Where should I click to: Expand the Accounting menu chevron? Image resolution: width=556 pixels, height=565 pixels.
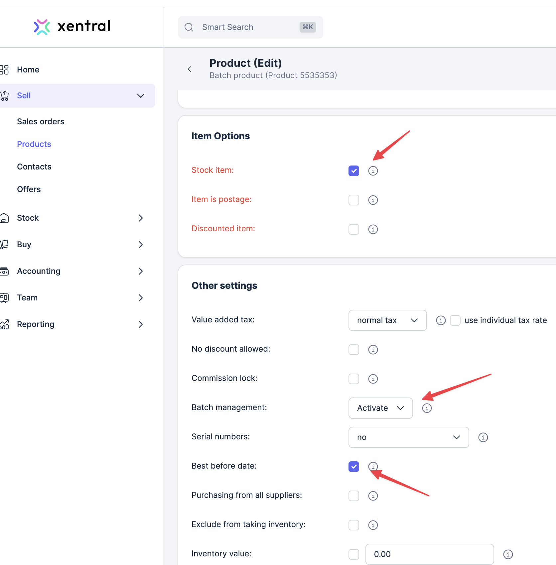[141, 271]
